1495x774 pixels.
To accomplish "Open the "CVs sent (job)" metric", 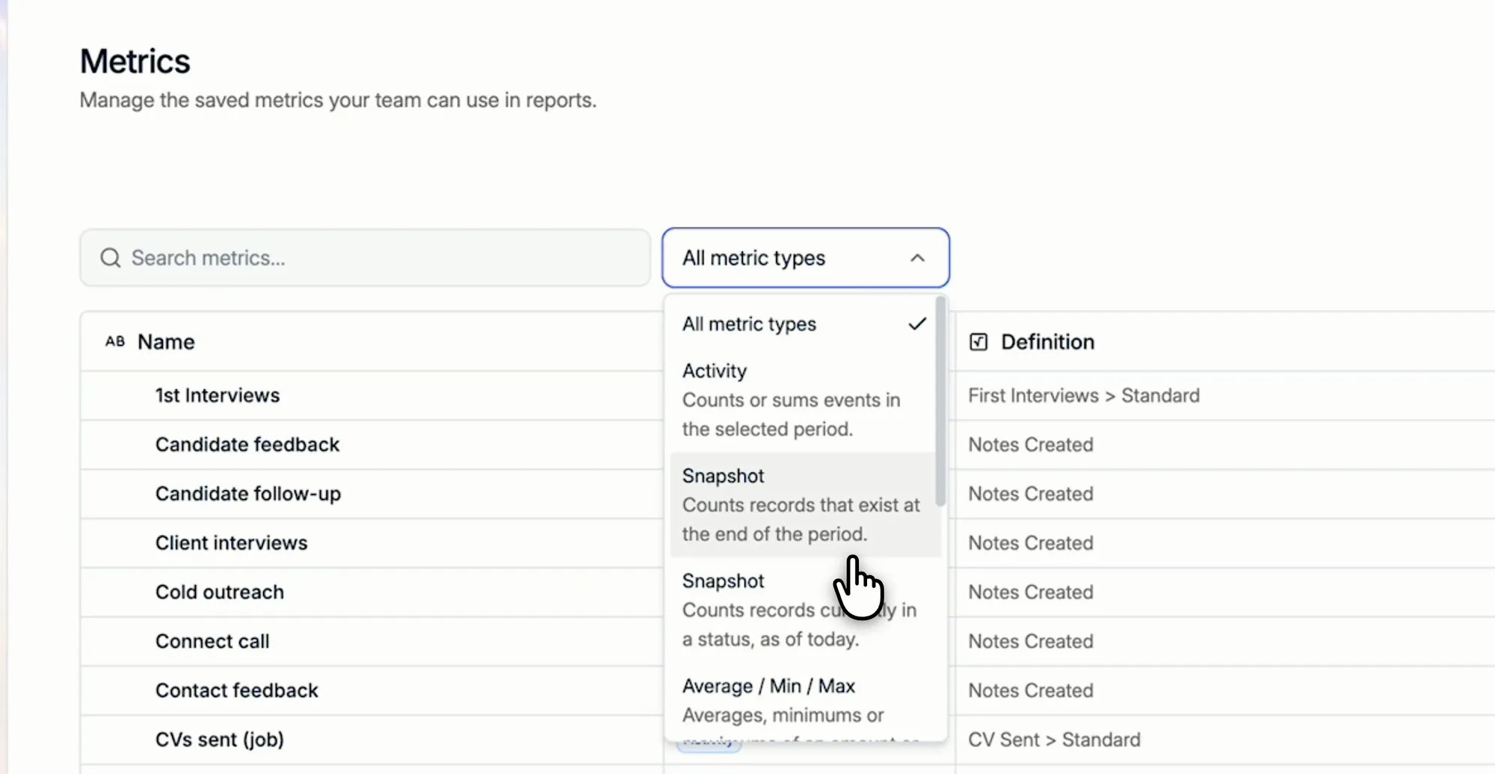I will (220, 740).
